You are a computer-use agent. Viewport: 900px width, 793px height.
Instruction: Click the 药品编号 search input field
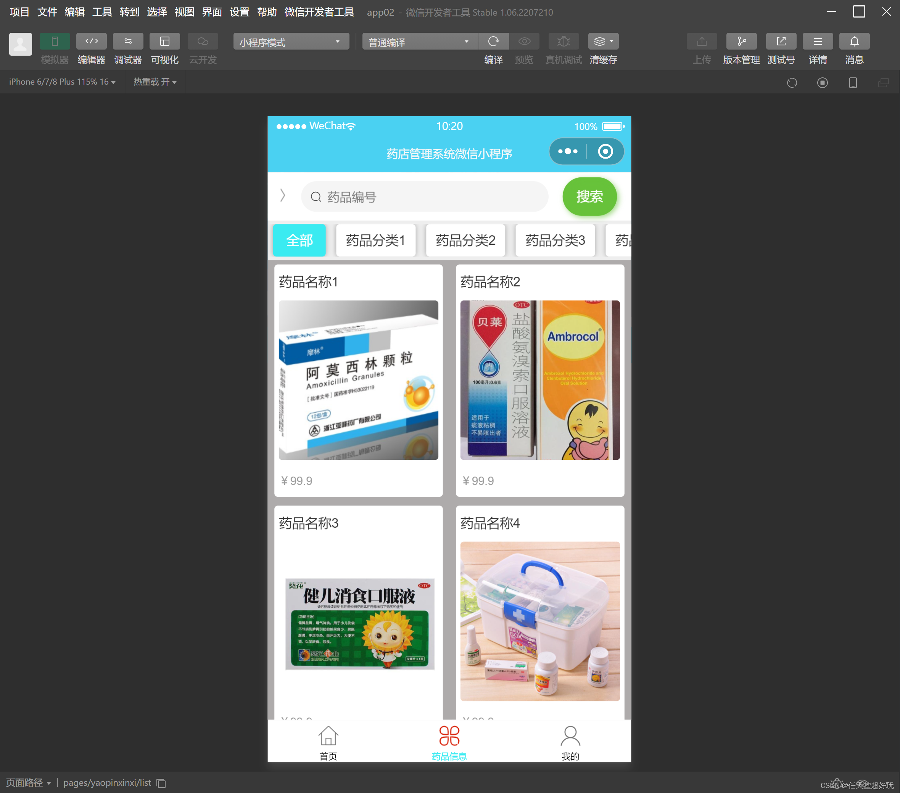(425, 197)
